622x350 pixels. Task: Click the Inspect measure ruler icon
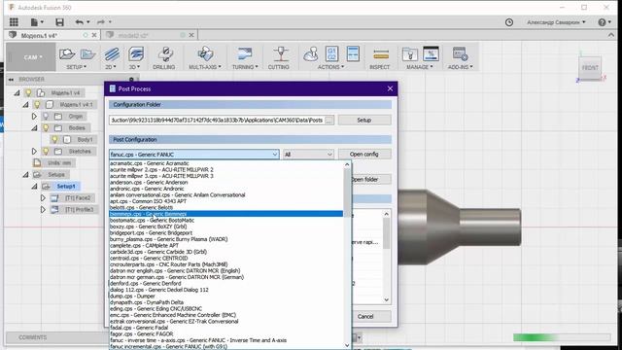[380, 54]
